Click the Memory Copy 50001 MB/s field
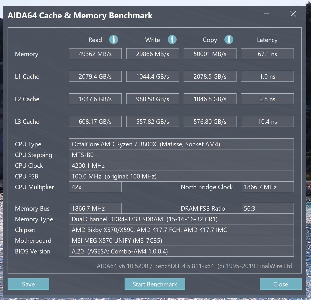 pyautogui.click(x=210, y=54)
